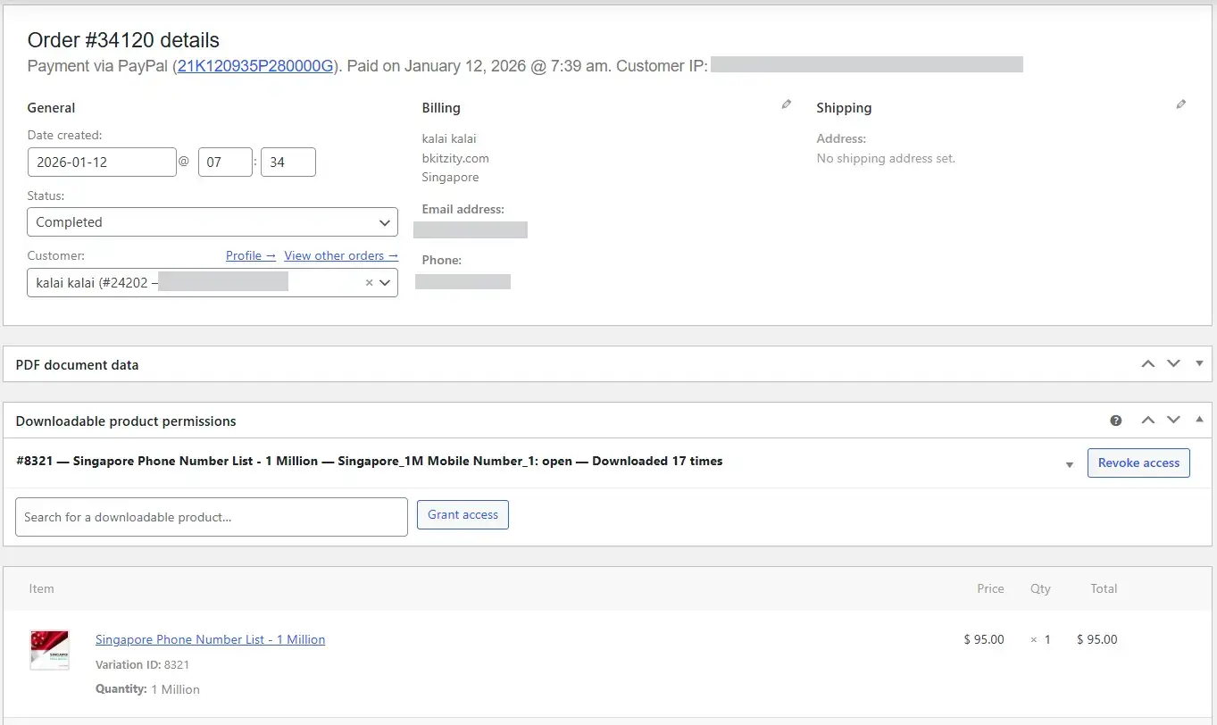The width and height of the screenshot is (1217, 725).
Task: Move PDF document data panel down
Action: (x=1173, y=363)
